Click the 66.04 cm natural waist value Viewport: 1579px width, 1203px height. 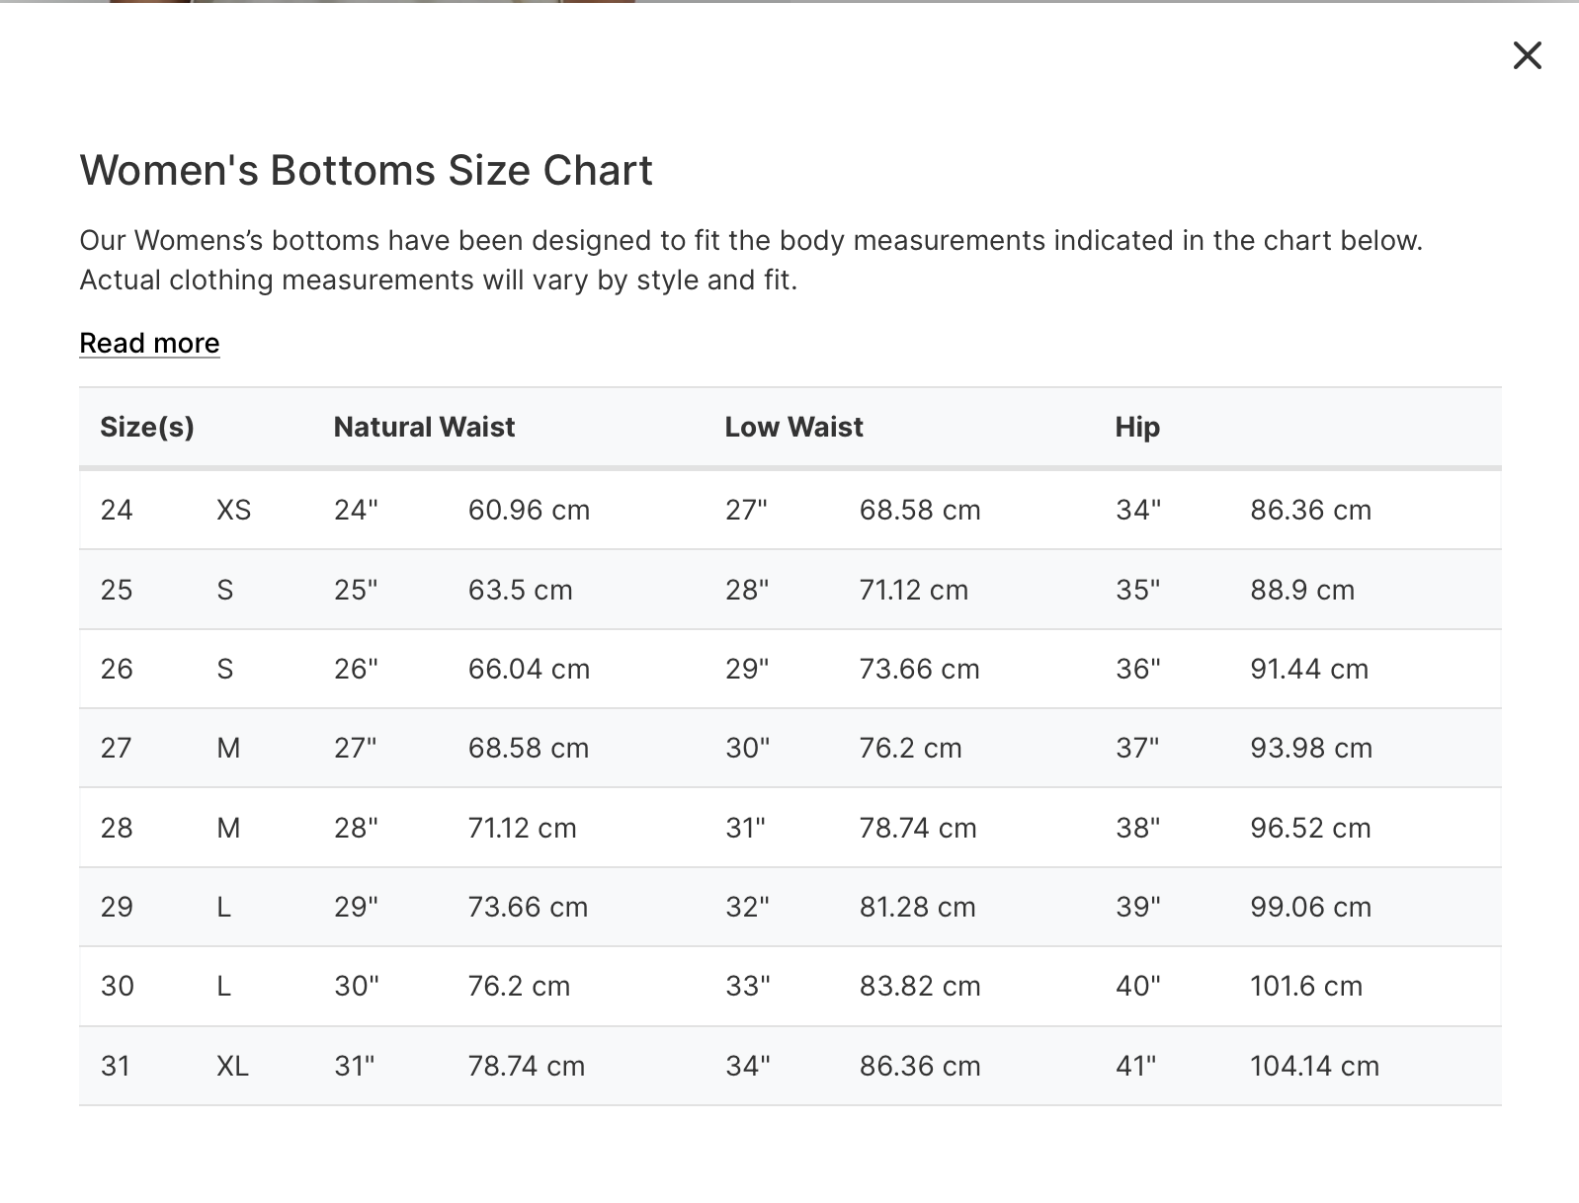click(529, 669)
